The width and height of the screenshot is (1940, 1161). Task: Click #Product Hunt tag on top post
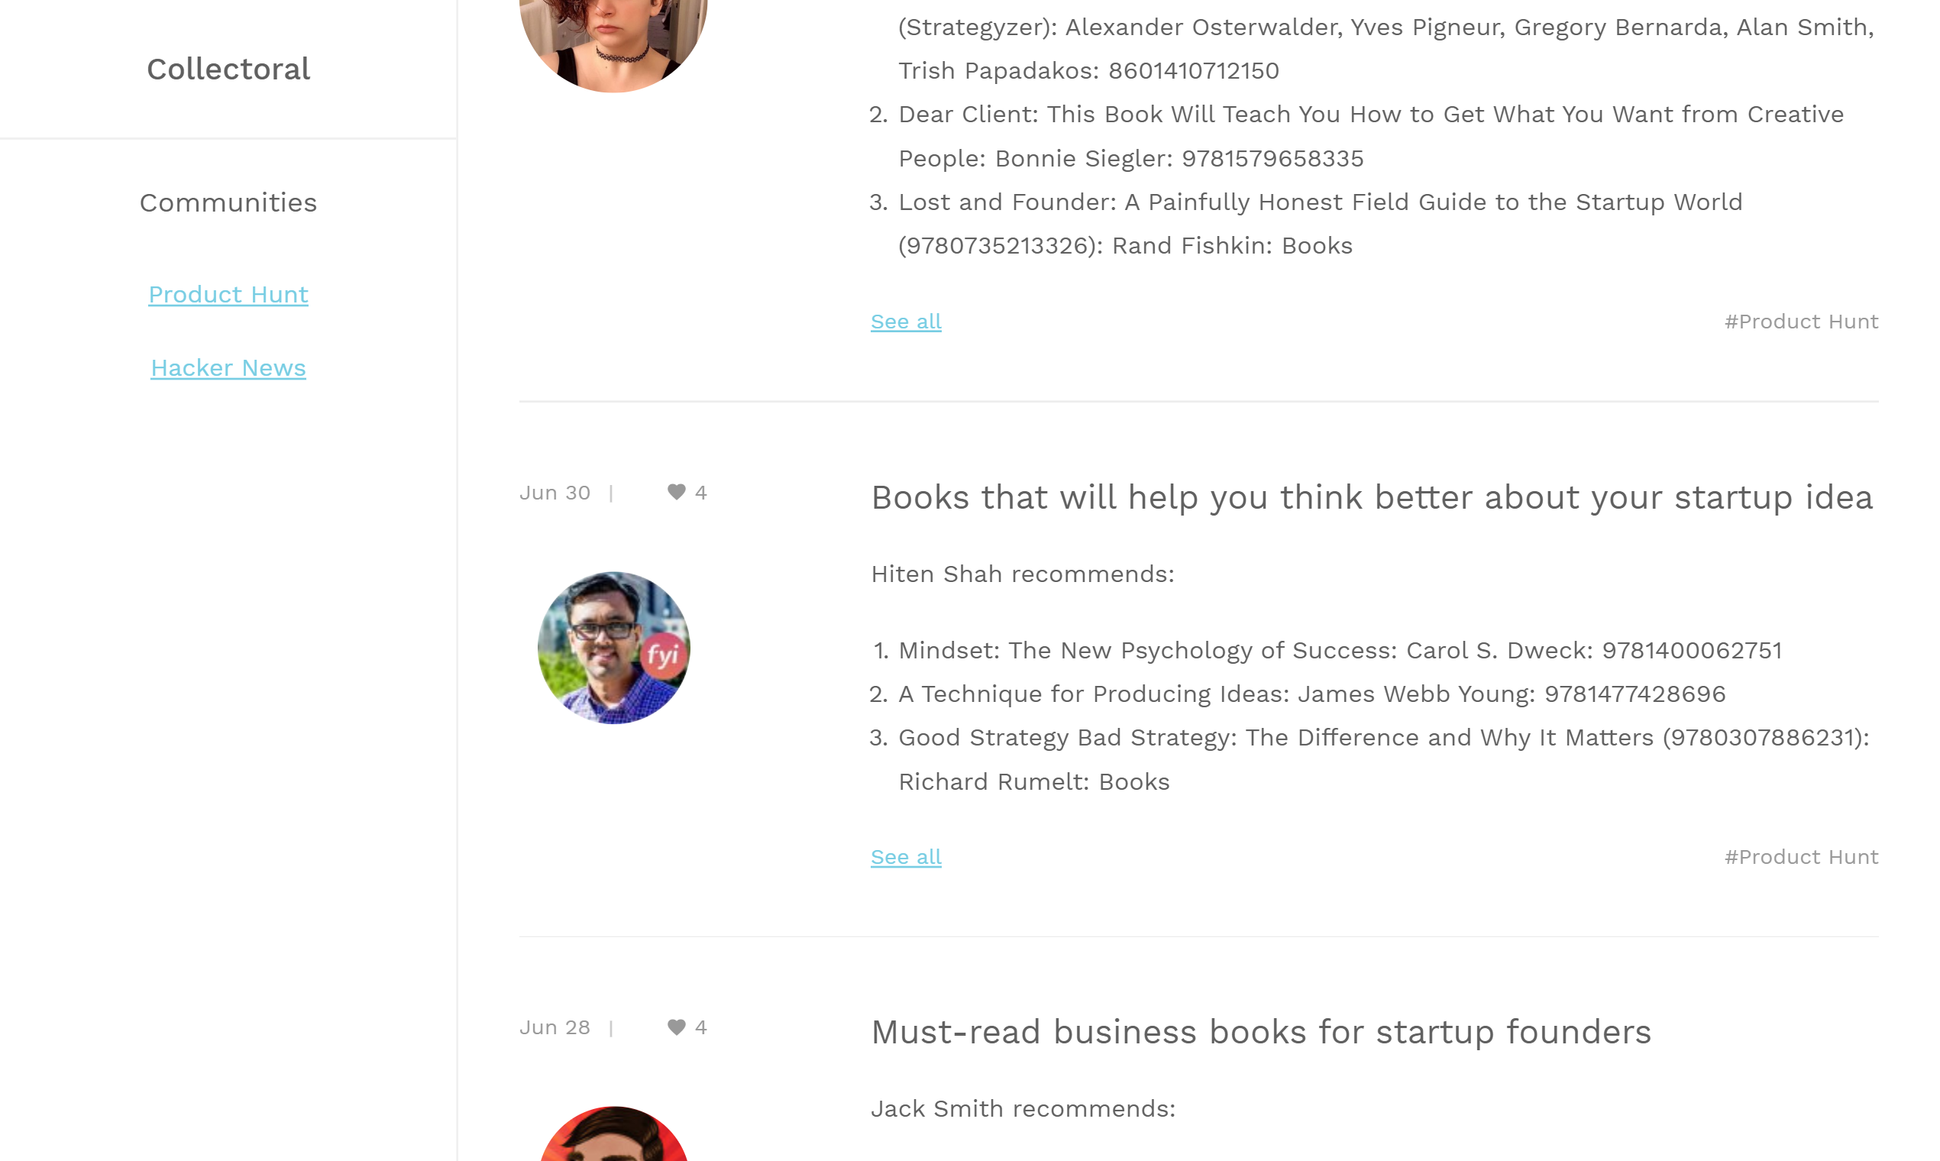pos(1801,322)
